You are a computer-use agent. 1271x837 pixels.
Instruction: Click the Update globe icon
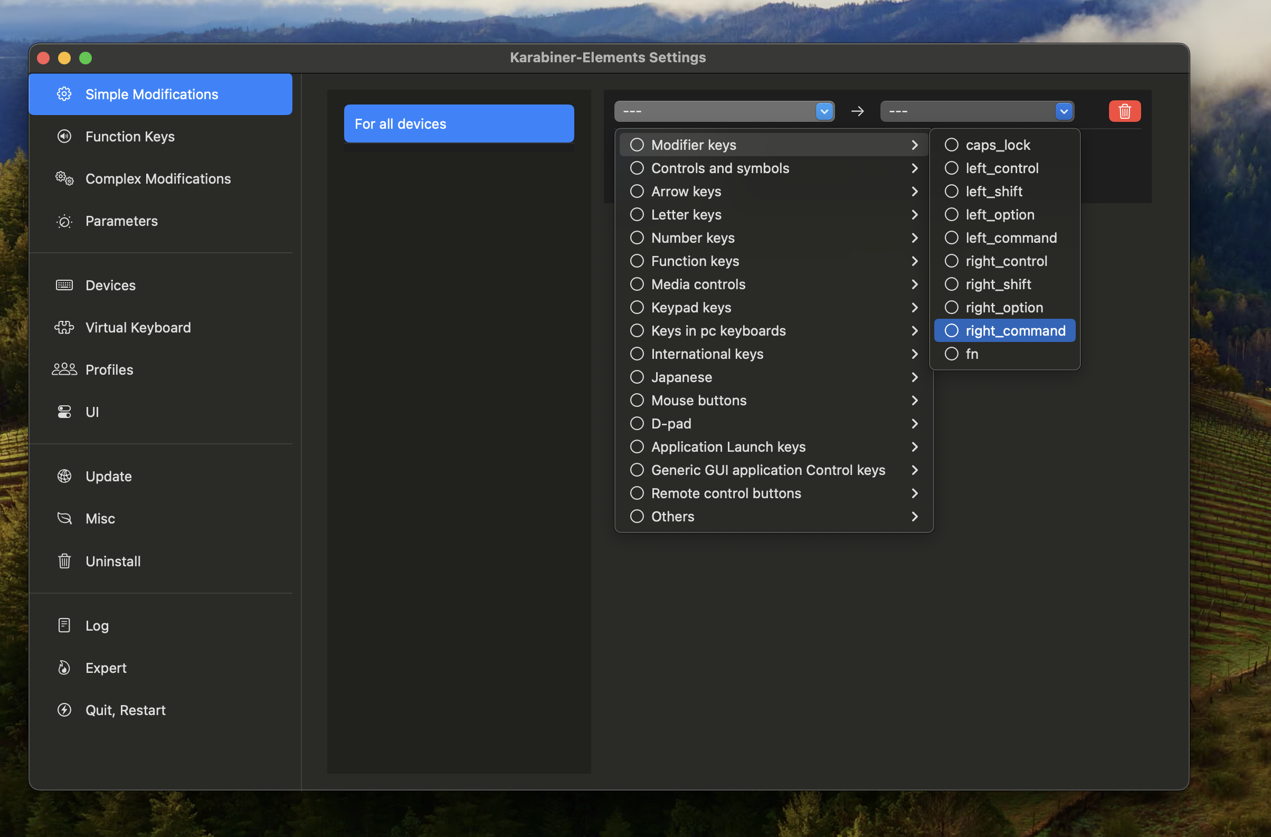pos(64,476)
